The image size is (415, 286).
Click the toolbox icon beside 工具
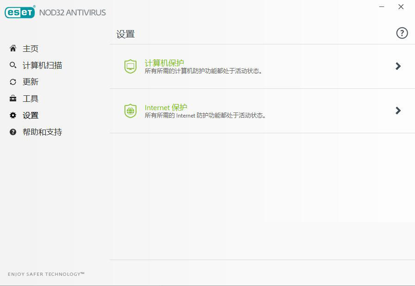point(13,99)
